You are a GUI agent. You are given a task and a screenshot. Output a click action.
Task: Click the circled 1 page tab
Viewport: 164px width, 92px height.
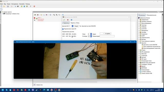[x=1, y=9]
